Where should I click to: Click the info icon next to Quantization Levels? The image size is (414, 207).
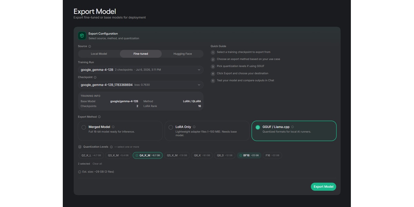[x=111, y=147]
